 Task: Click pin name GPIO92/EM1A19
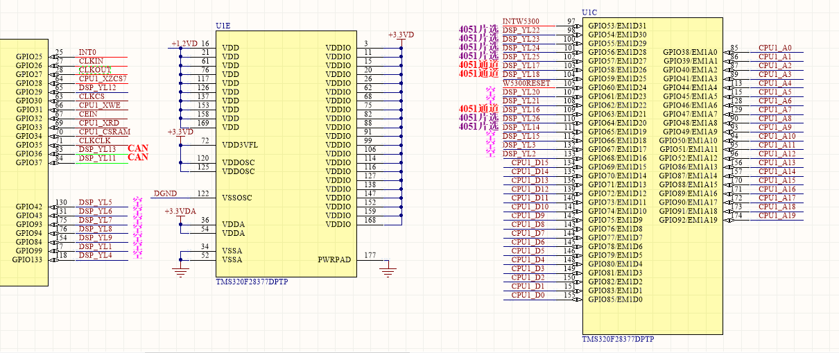(x=689, y=220)
